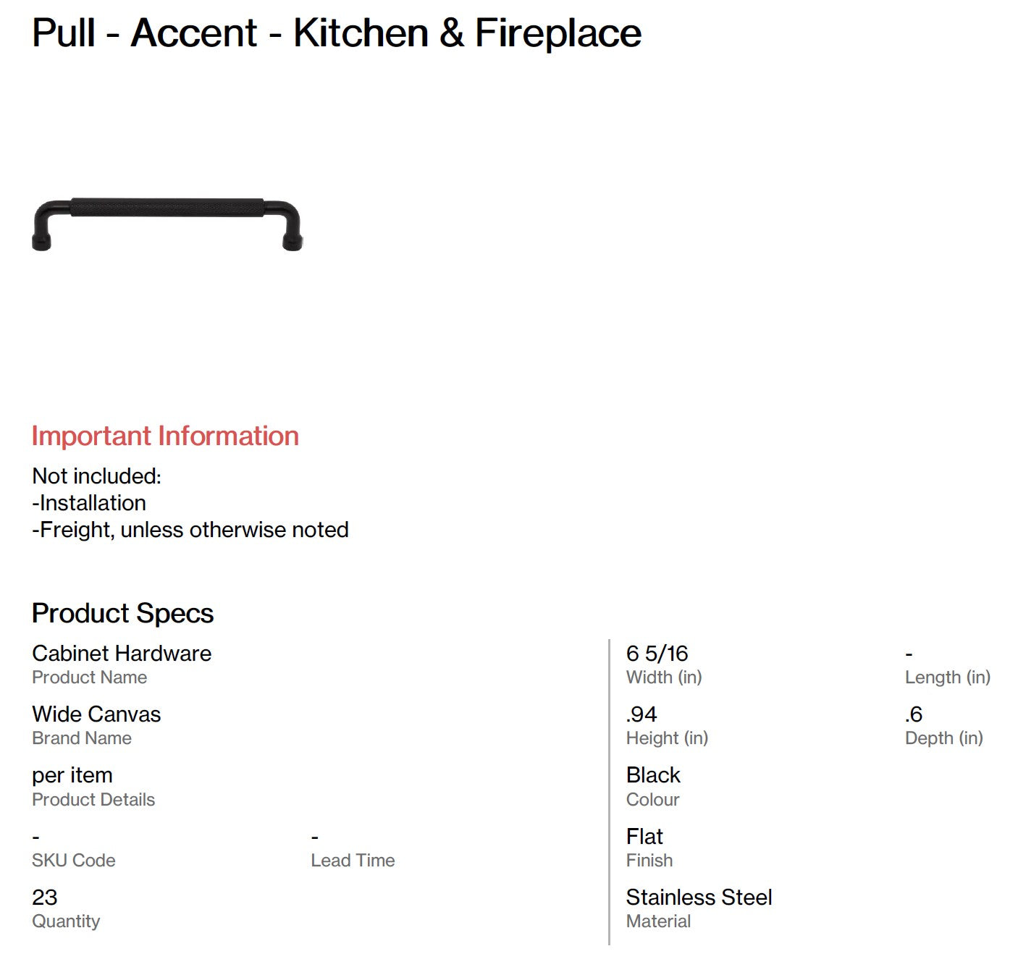The height and width of the screenshot is (967, 1018).
Task: Select the Cabinet Hardware product name
Action: [122, 653]
